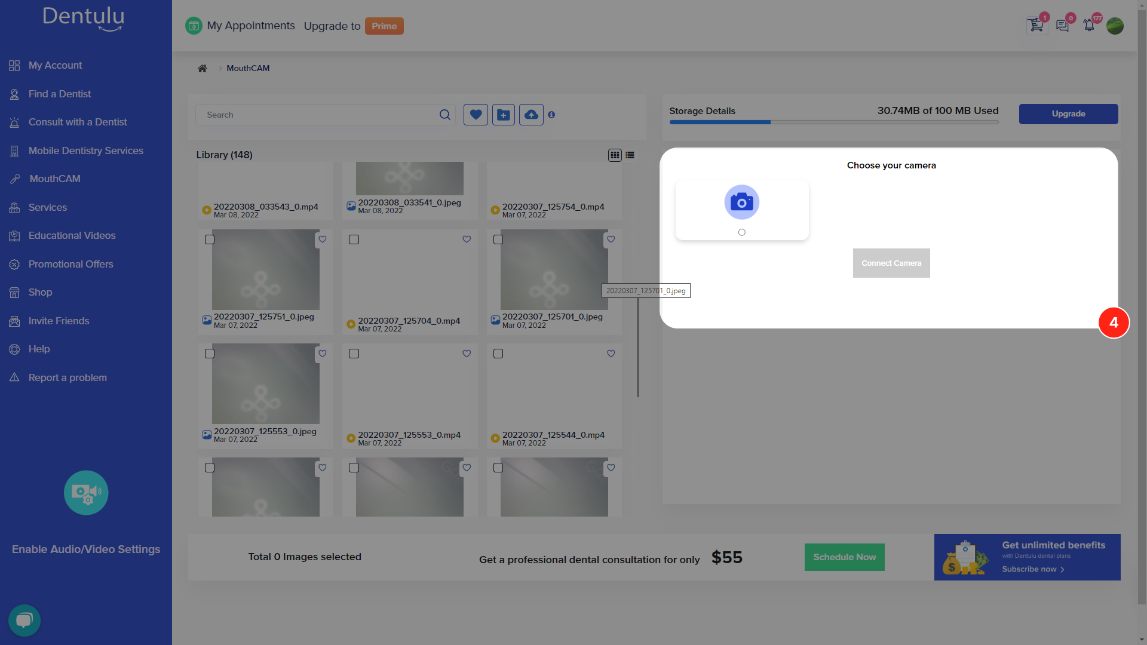The height and width of the screenshot is (645, 1147).
Task: Open thumbnail of 20220307_125701_0.jpeg
Action: tap(554, 270)
